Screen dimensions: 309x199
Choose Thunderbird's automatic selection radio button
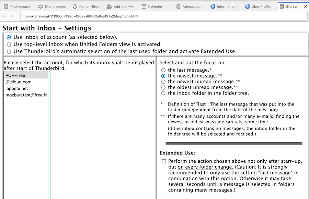tap(9, 51)
